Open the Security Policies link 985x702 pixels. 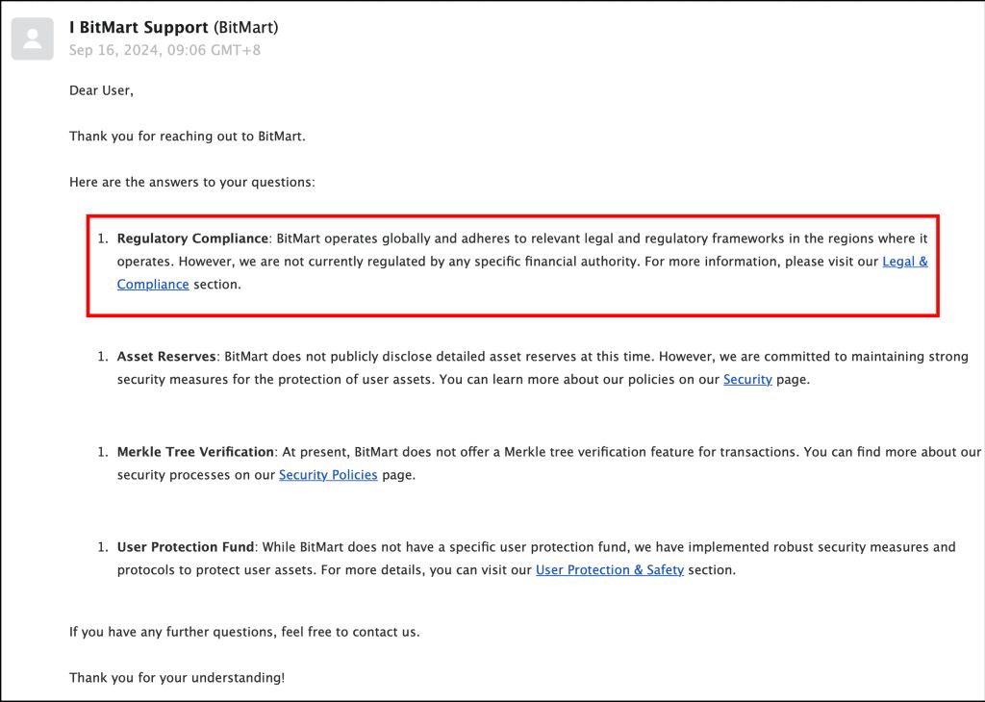click(x=328, y=475)
